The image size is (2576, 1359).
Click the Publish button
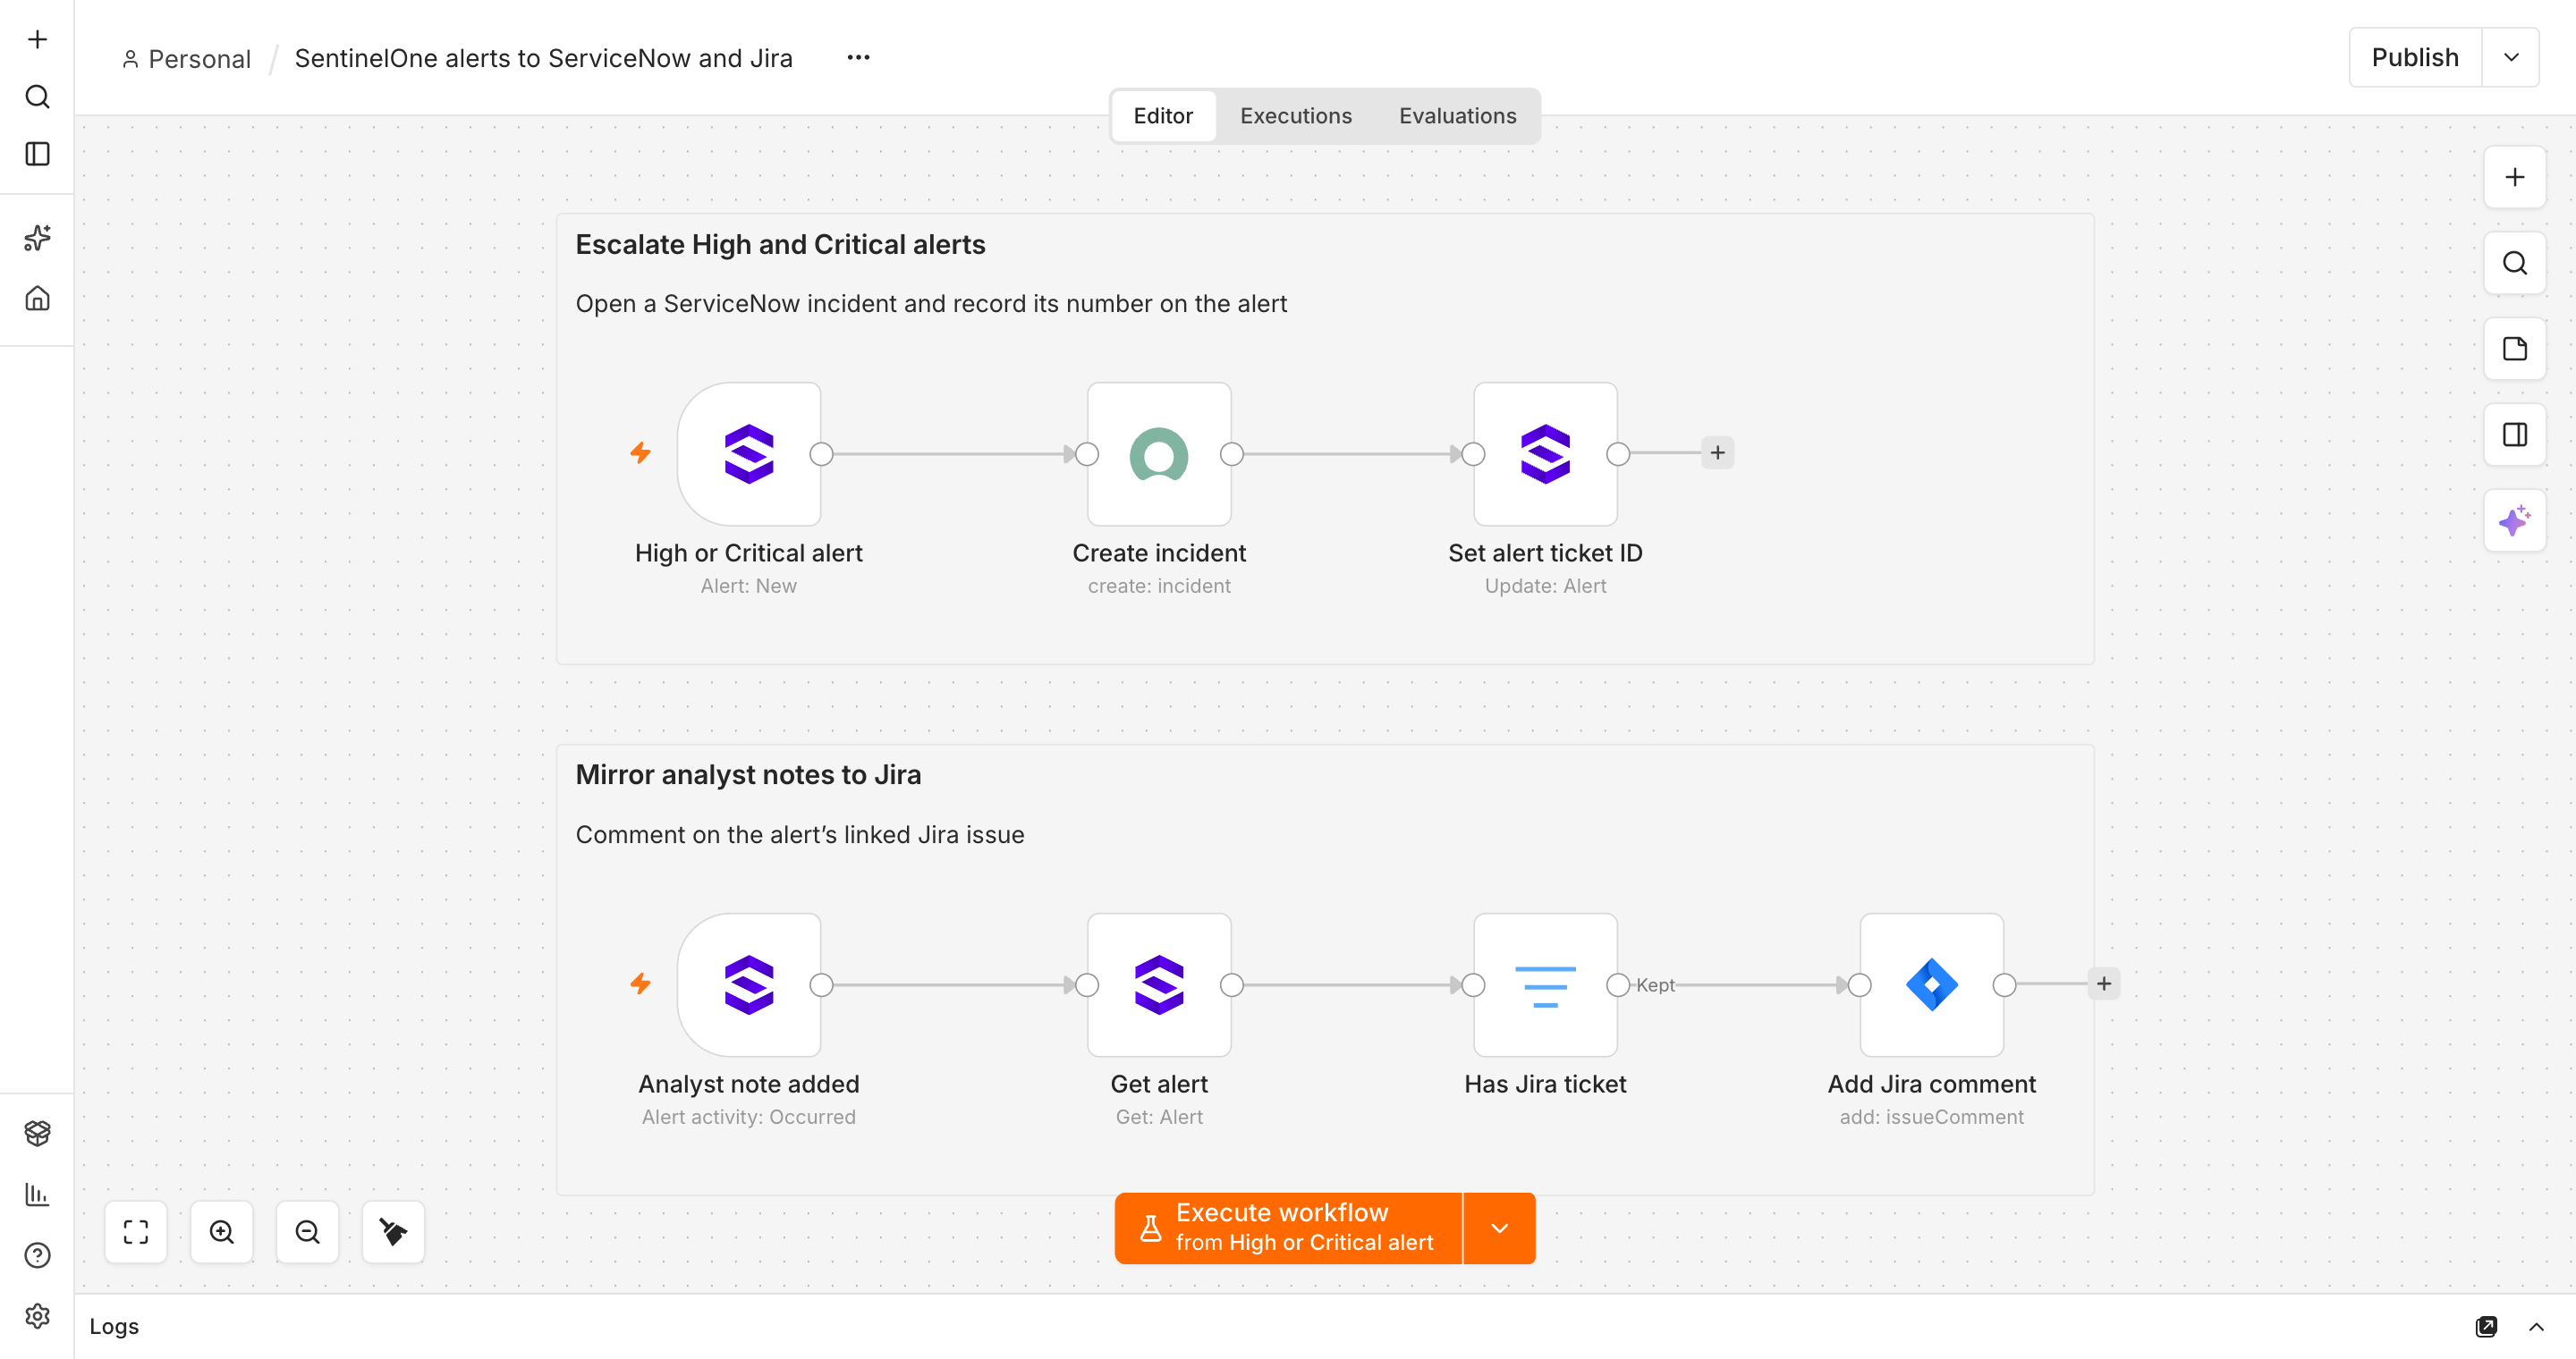2415,58
